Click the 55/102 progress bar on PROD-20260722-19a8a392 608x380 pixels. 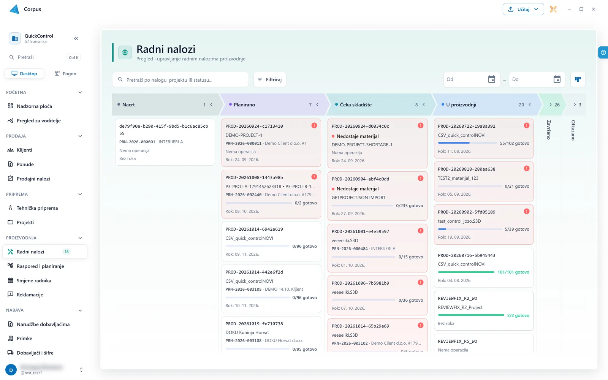coord(467,143)
